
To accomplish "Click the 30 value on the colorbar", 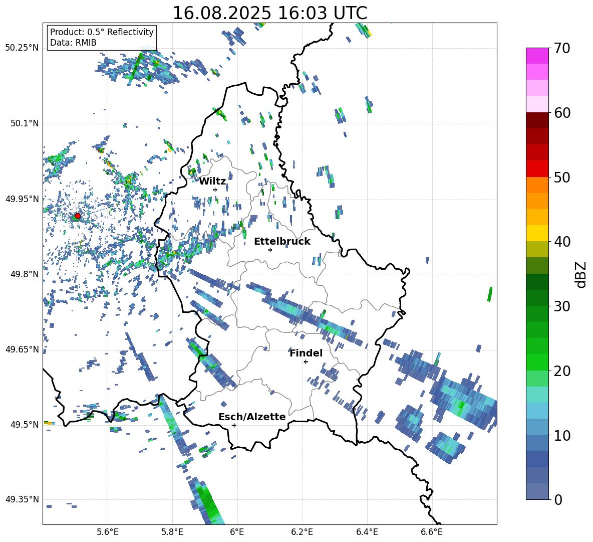I will [562, 306].
